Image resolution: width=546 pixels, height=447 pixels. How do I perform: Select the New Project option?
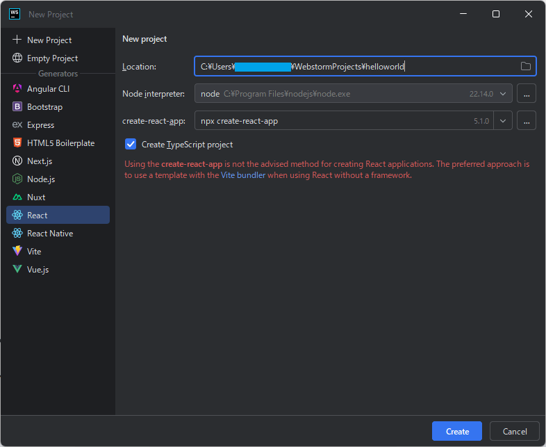tap(58, 40)
